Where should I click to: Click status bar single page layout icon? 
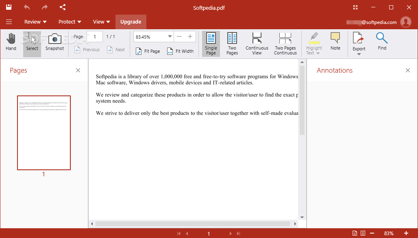tap(355, 233)
